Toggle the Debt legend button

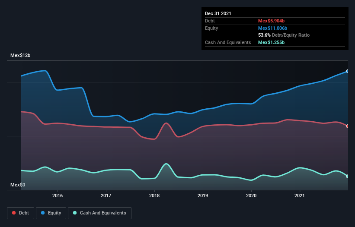pos(21,213)
